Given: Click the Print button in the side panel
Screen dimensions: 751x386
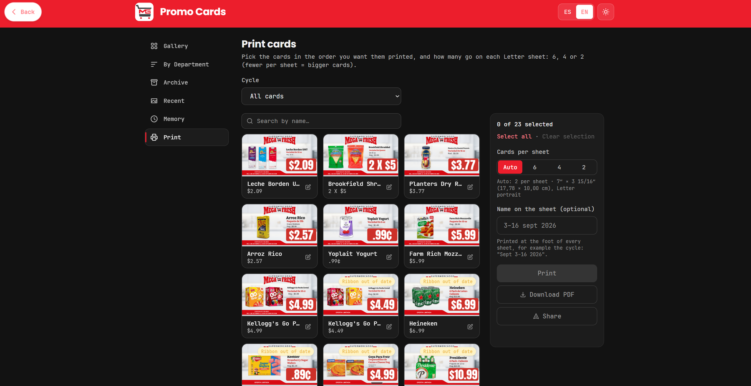Looking at the screenshot, I should point(547,273).
